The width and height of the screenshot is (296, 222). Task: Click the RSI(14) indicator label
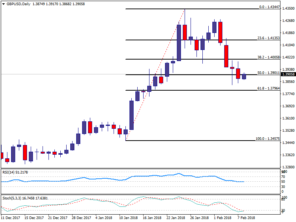pyautogui.click(x=9, y=172)
